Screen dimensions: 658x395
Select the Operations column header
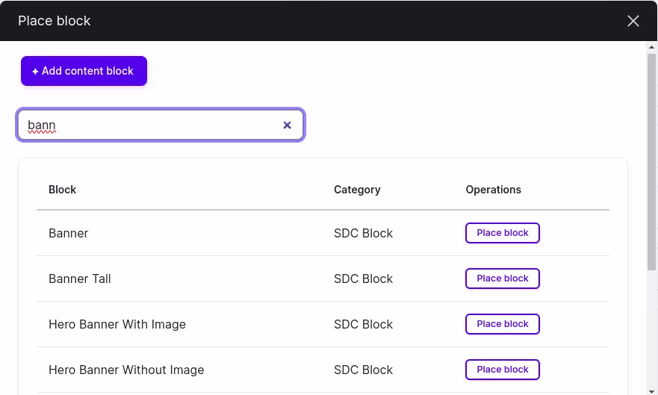coord(493,190)
